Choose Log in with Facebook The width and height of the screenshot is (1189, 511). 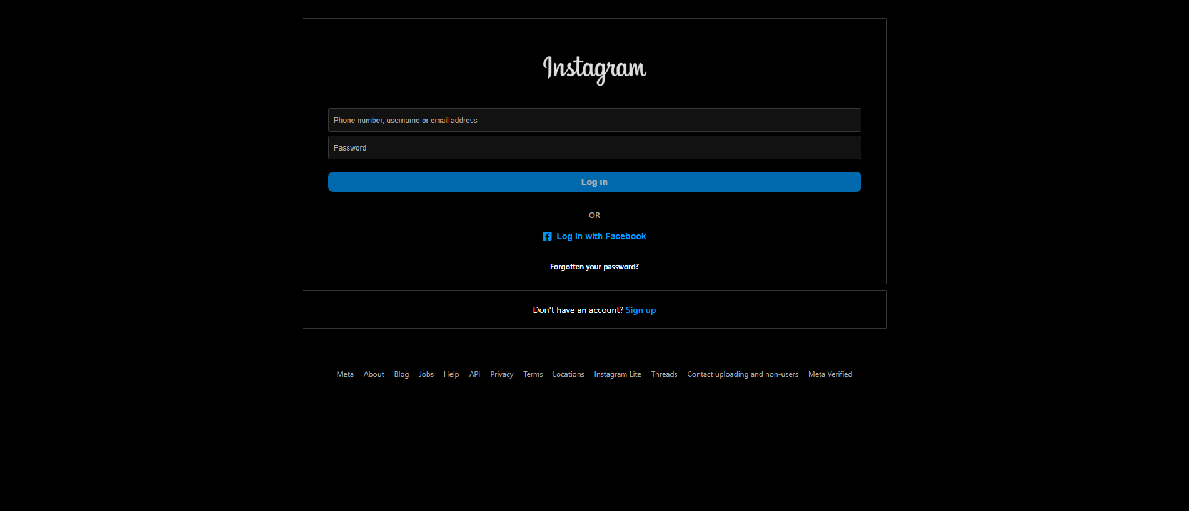coord(594,236)
